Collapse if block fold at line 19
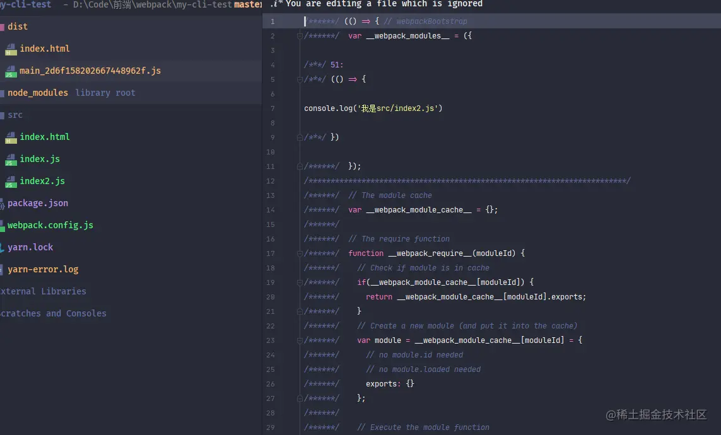 300,282
